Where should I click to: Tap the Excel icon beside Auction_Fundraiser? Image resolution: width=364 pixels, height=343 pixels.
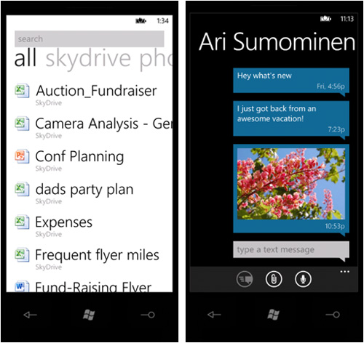(22, 91)
